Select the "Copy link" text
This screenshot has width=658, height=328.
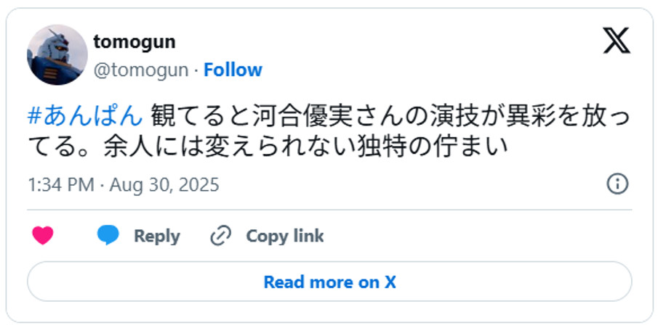click(x=284, y=237)
